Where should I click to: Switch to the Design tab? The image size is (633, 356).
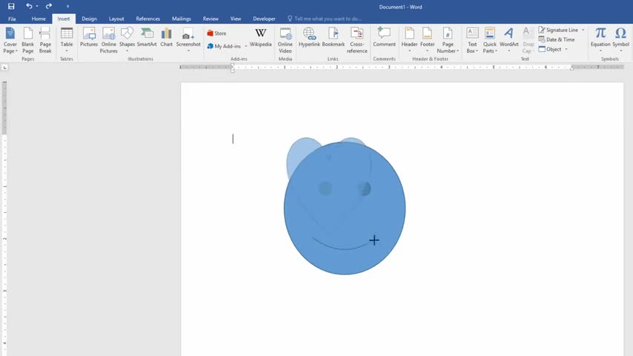click(89, 19)
